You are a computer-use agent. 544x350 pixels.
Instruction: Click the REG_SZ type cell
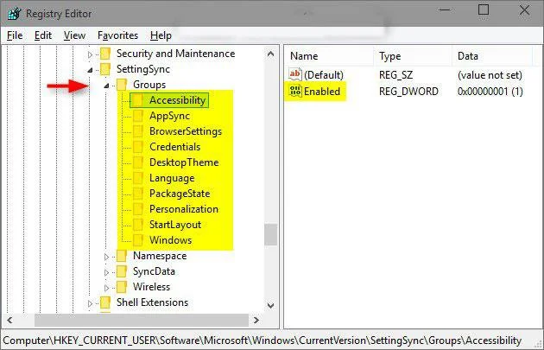tap(395, 75)
